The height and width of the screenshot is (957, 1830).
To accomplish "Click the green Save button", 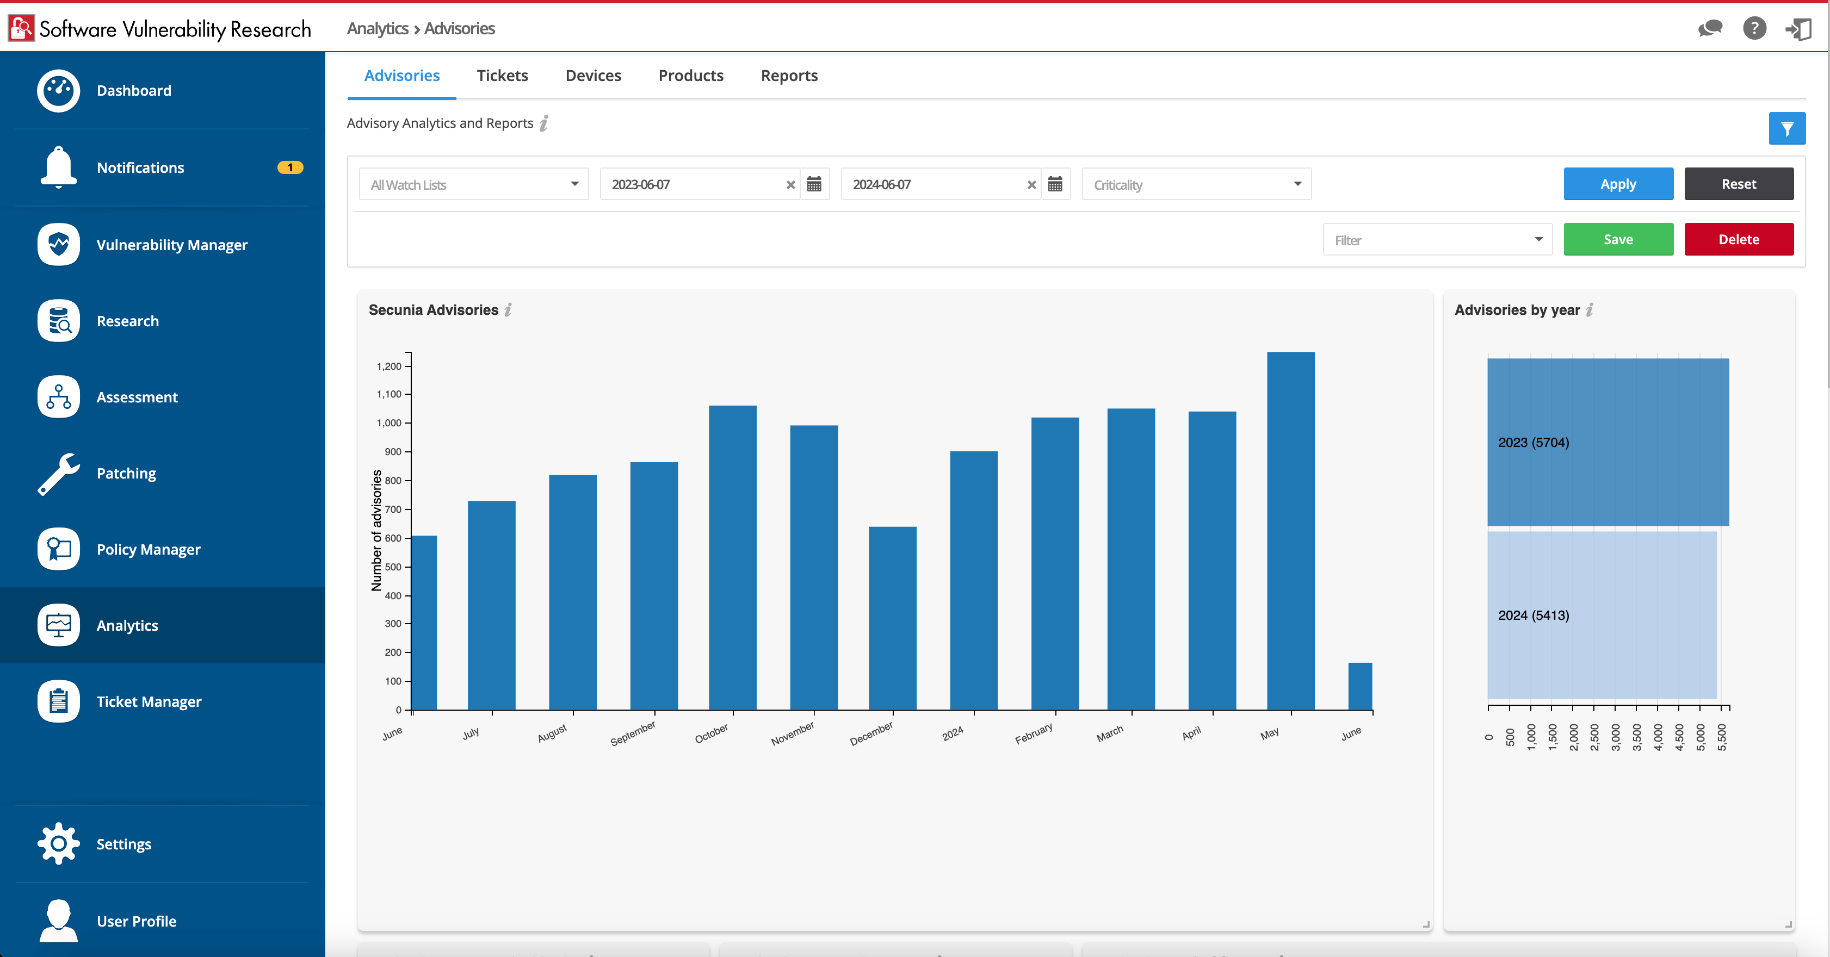I will (1618, 239).
